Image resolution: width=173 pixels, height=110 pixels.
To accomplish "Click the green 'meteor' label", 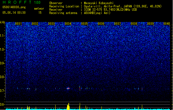I will (39, 9).
